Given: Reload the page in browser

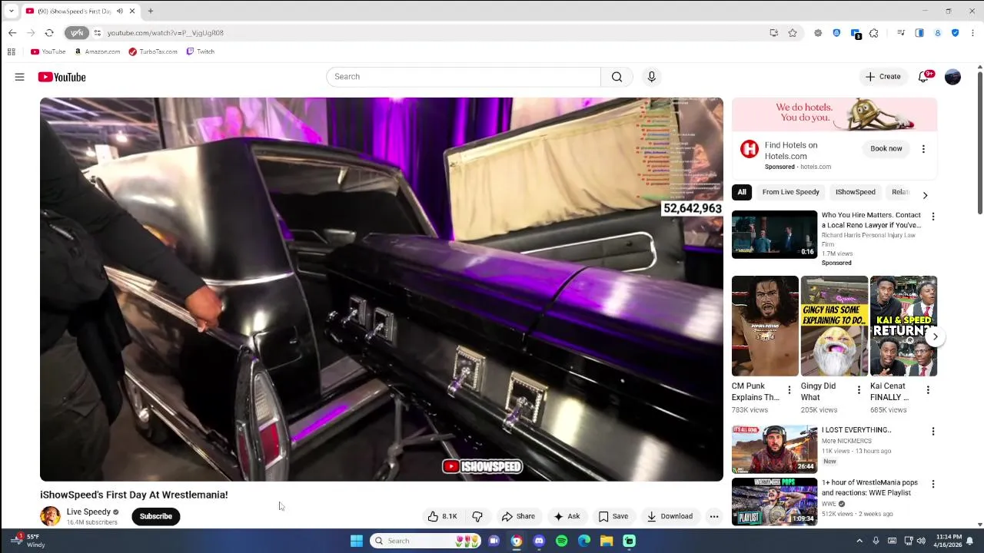Looking at the screenshot, I should click(49, 33).
